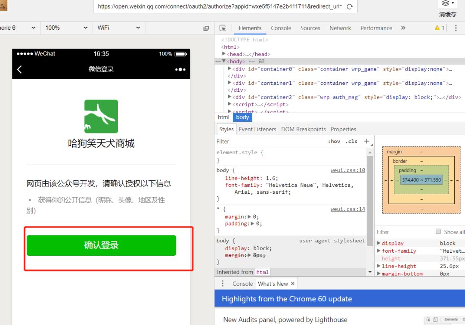
Task: Toggle the Show all checkbox
Action: (x=438, y=232)
